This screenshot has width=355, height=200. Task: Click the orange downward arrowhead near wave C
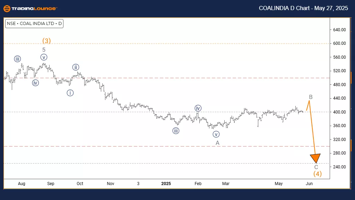(316, 158)
